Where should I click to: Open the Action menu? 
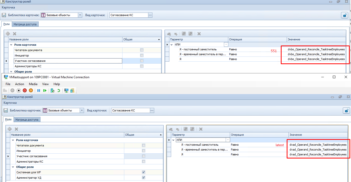coord(19,84)
